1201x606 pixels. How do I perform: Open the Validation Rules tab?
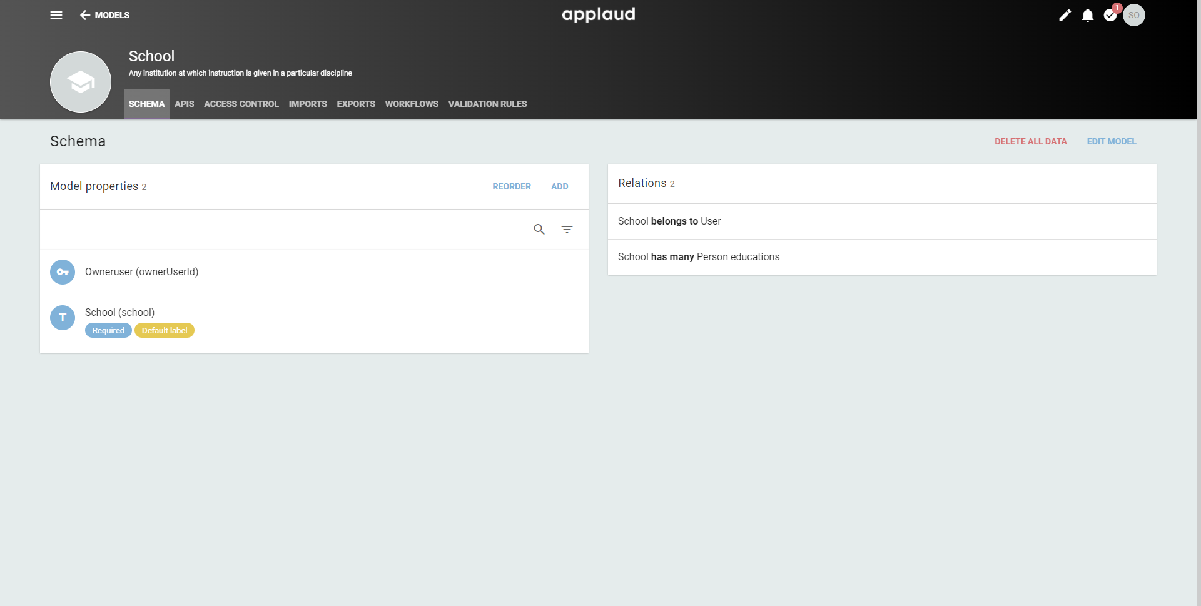pos(487,104)
